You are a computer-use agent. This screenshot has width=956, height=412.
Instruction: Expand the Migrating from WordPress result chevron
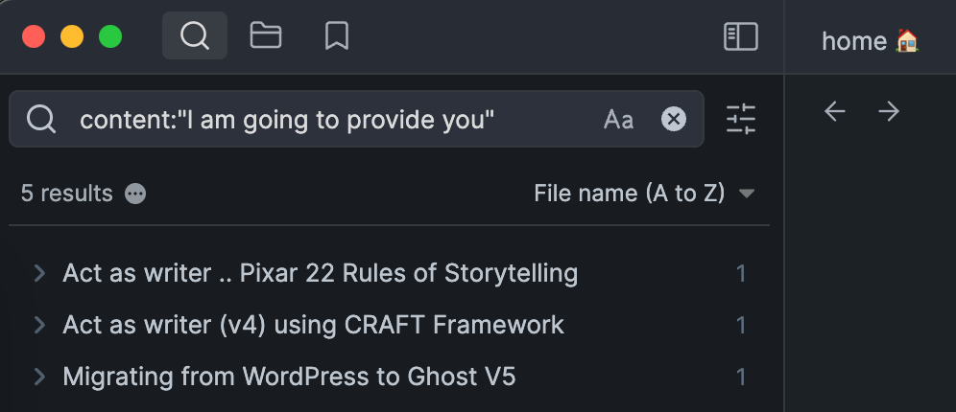pos(39,377)
